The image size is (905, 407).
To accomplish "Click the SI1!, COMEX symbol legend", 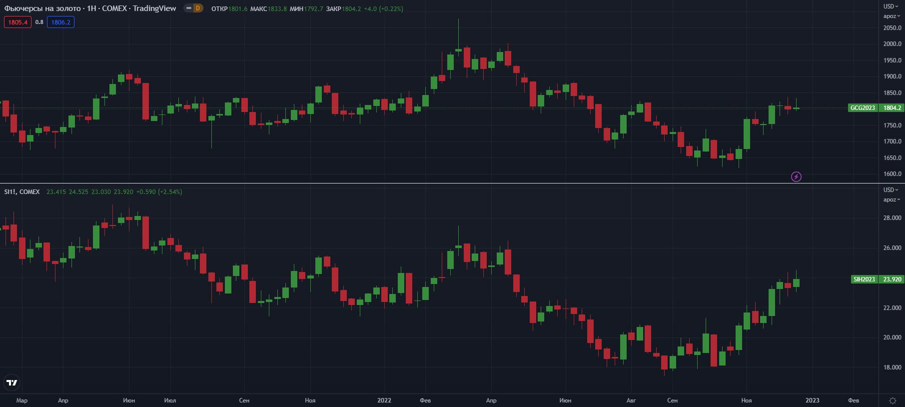I will point(22,191).
